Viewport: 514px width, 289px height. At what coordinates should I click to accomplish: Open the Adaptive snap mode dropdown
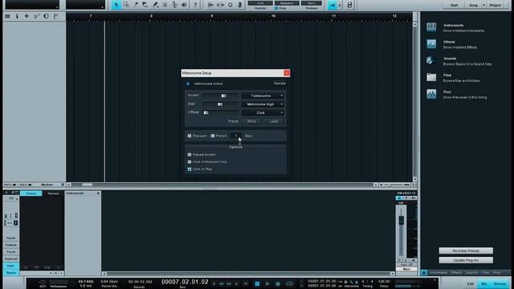point(287,3)
